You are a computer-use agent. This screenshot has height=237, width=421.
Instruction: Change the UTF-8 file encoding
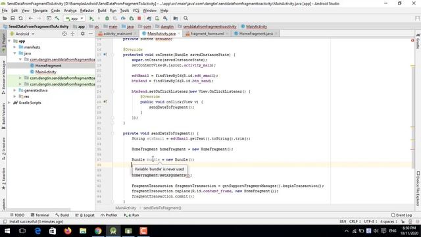pyautogui.click(x=371, y=221)
